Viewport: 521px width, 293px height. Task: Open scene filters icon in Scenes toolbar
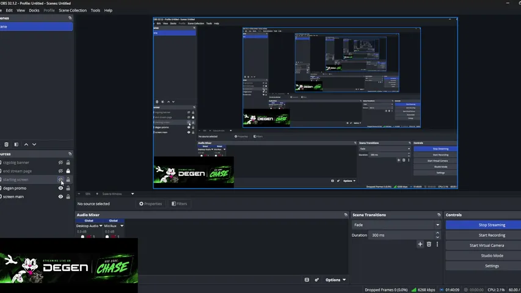[16, 145]
